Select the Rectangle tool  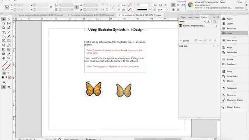pyautogui.click(x=9, y=41)
